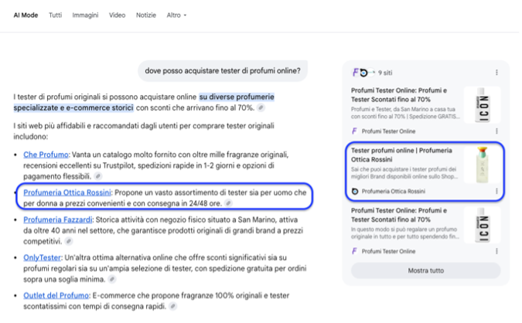Screen dimensions: 522x323
Task: Open the Immagini tab
Action: (85, 15)
